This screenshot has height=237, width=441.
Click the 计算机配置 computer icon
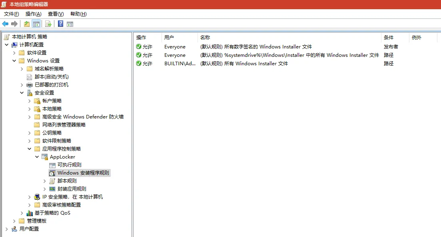tap(14, 45)
